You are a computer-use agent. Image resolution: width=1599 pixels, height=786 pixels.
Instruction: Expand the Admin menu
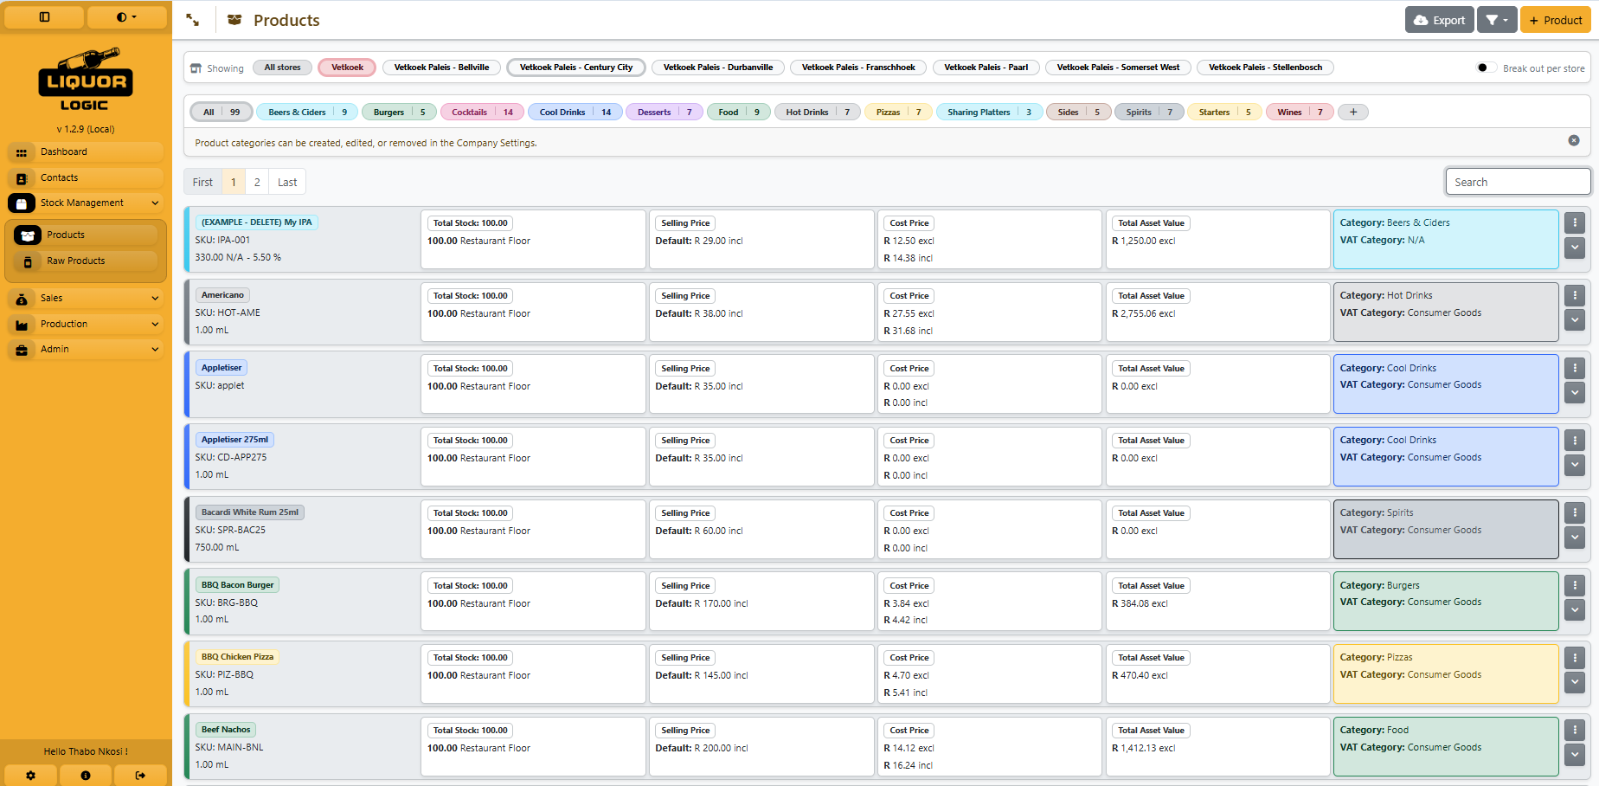pos(85,349)
